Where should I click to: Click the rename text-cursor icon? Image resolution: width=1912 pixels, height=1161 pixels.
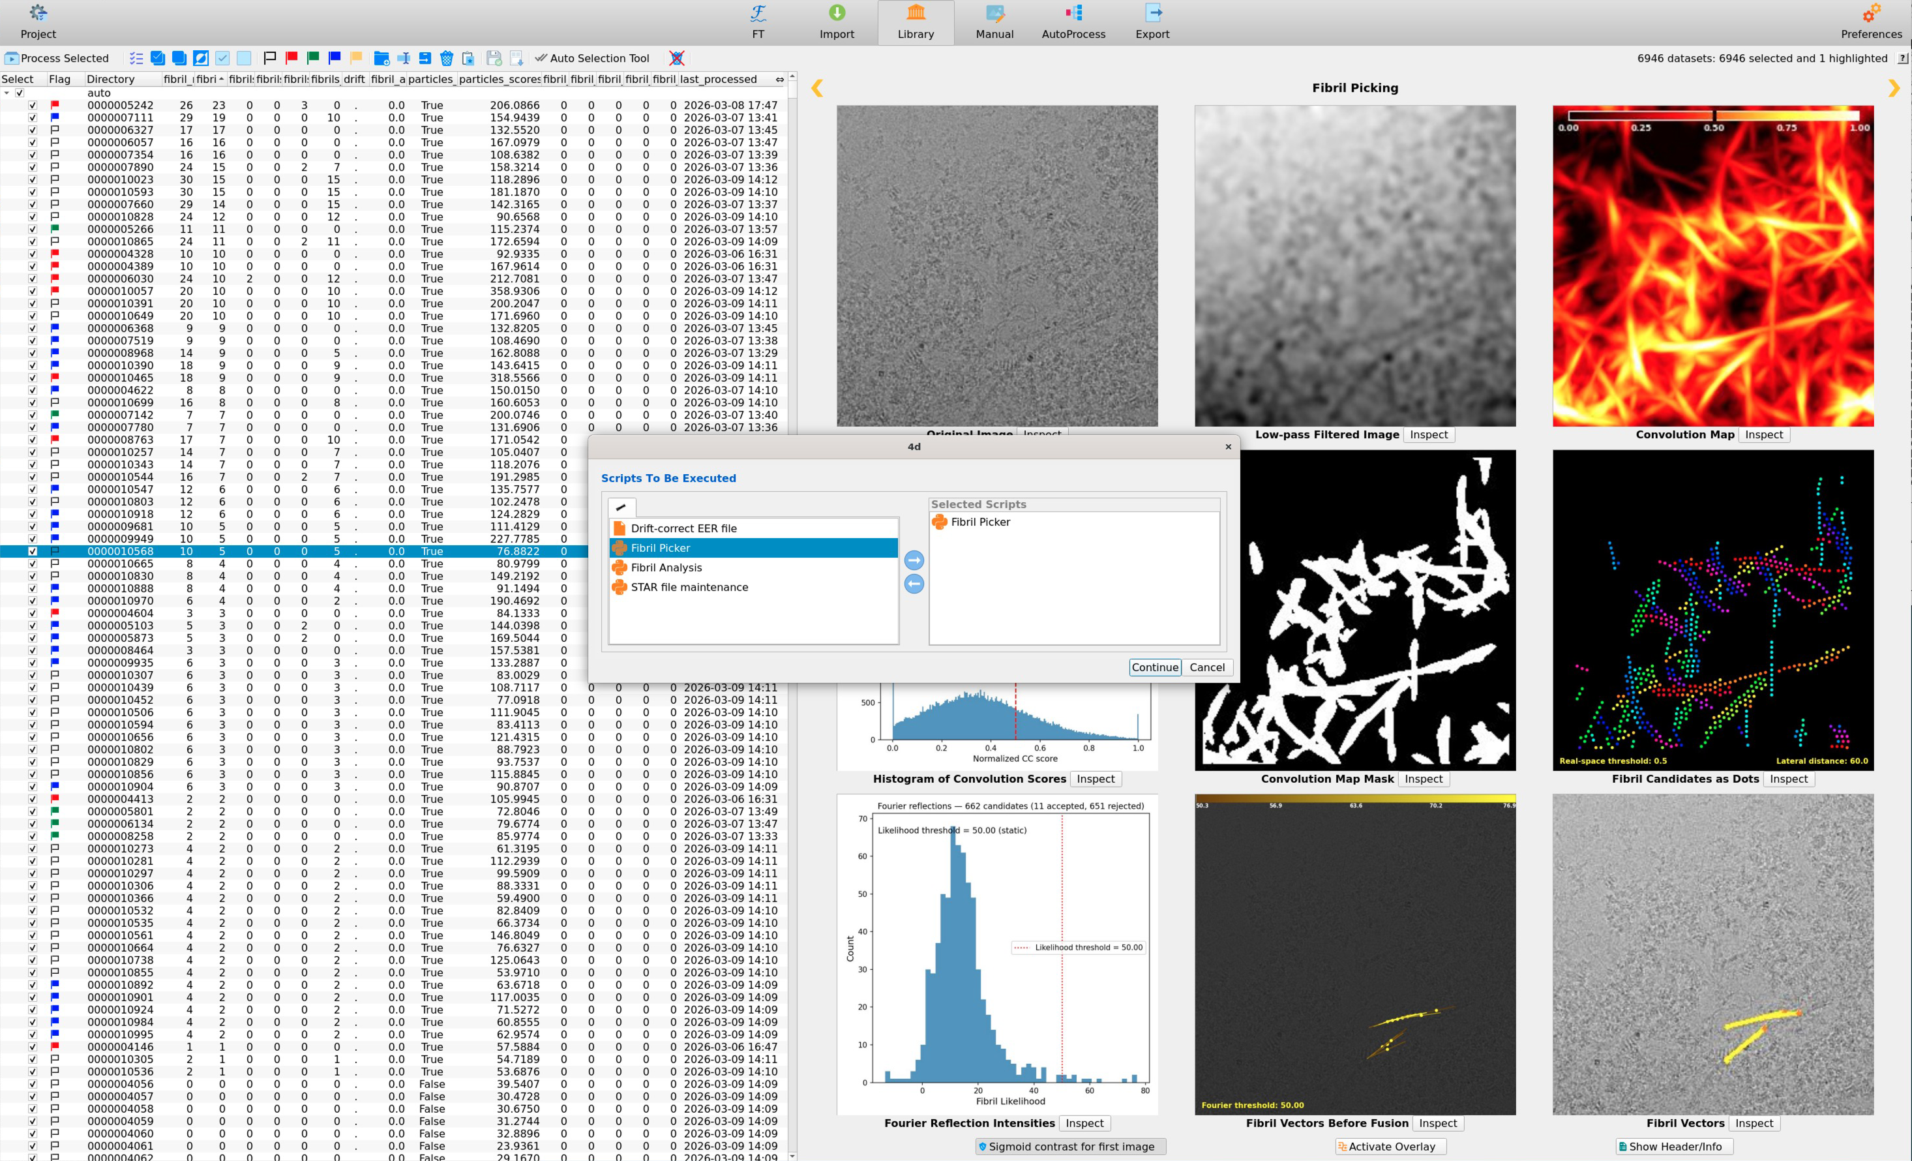point(404,58)
